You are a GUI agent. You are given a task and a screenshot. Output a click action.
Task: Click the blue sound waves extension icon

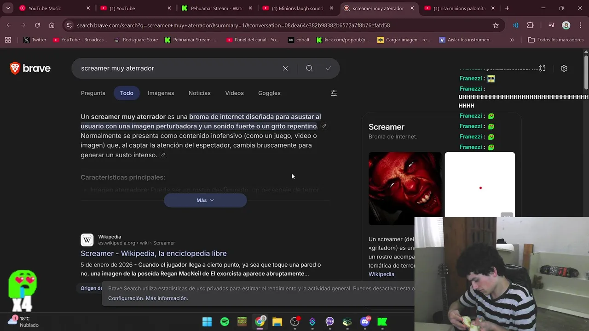click(x=516, y=25)
